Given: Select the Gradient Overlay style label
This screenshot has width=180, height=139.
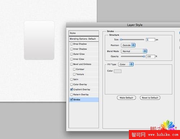Looking at the screenshot, I should [x=82, y=89].
